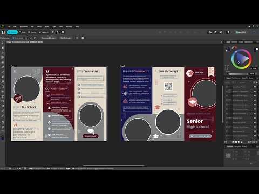Switch to the Appearance tab
Image resolution: width=259 pixels, height=194 pixels.
pyautogui.click(x=249, y=42)
